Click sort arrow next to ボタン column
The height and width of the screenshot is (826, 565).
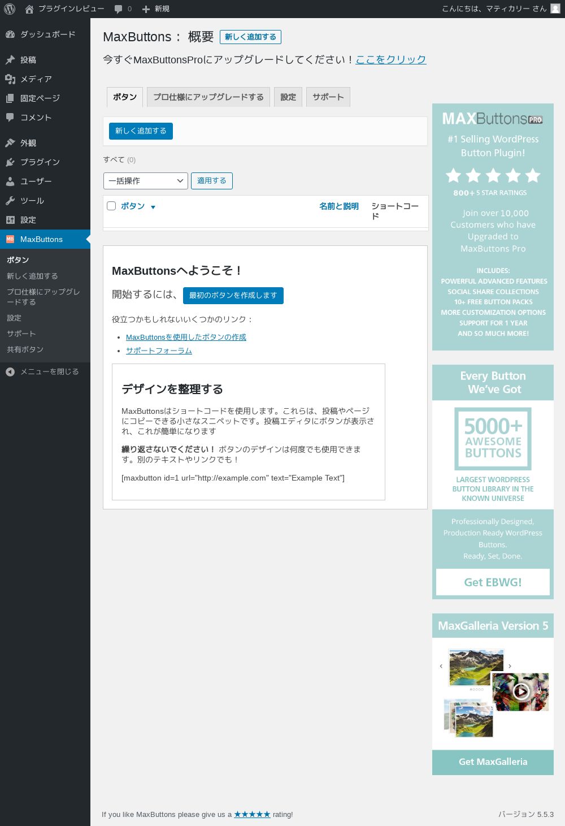pyautogui.click(x=153, y=207)
